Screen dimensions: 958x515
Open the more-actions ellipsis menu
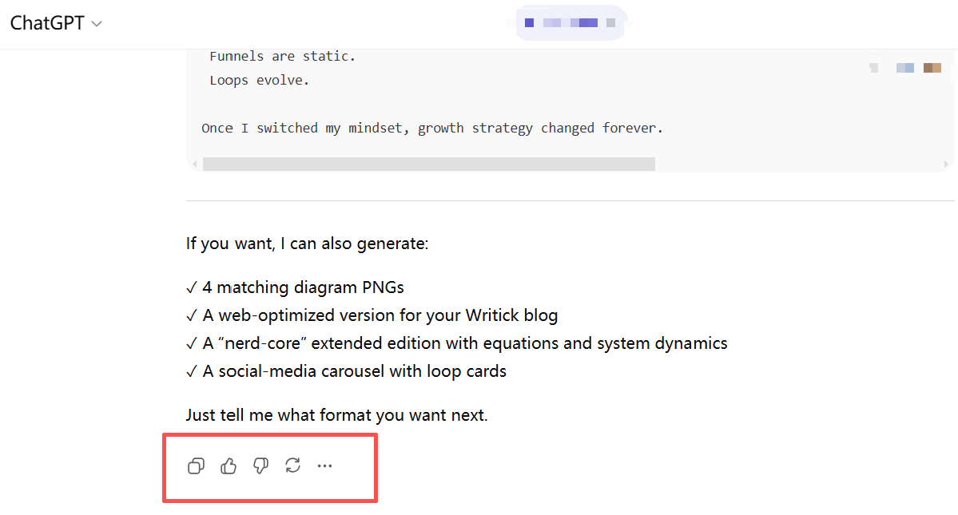coord(324,465)
